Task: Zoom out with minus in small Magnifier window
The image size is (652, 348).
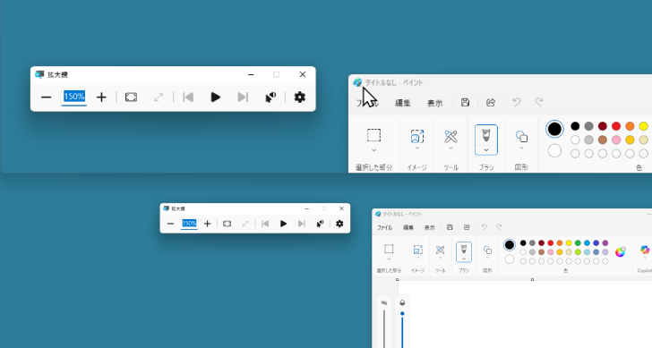Action: tap(170, 224)
